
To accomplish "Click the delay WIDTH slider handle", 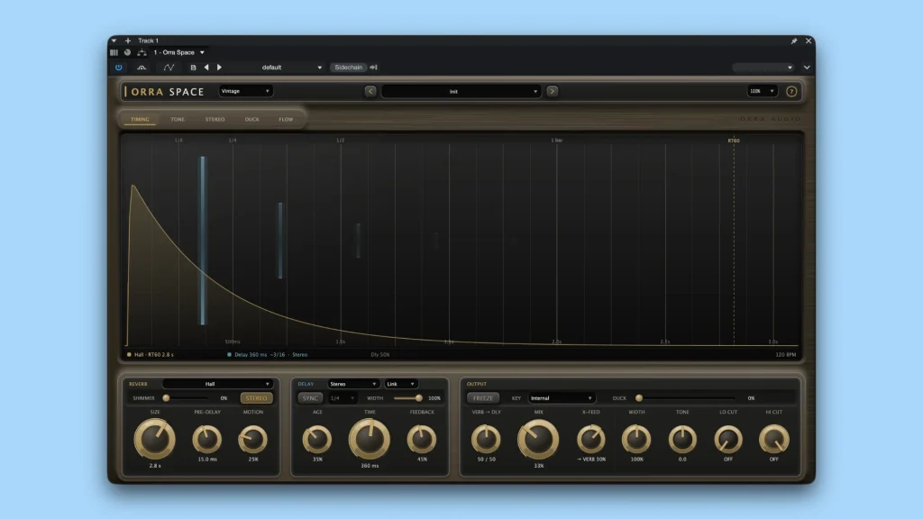I will 418,398.
